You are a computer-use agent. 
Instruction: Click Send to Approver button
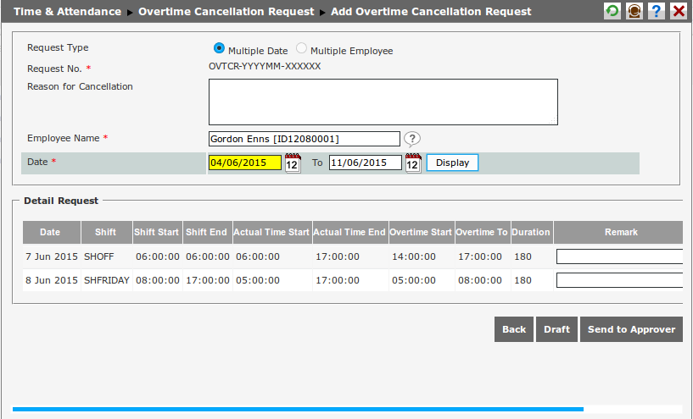point(631,329)
